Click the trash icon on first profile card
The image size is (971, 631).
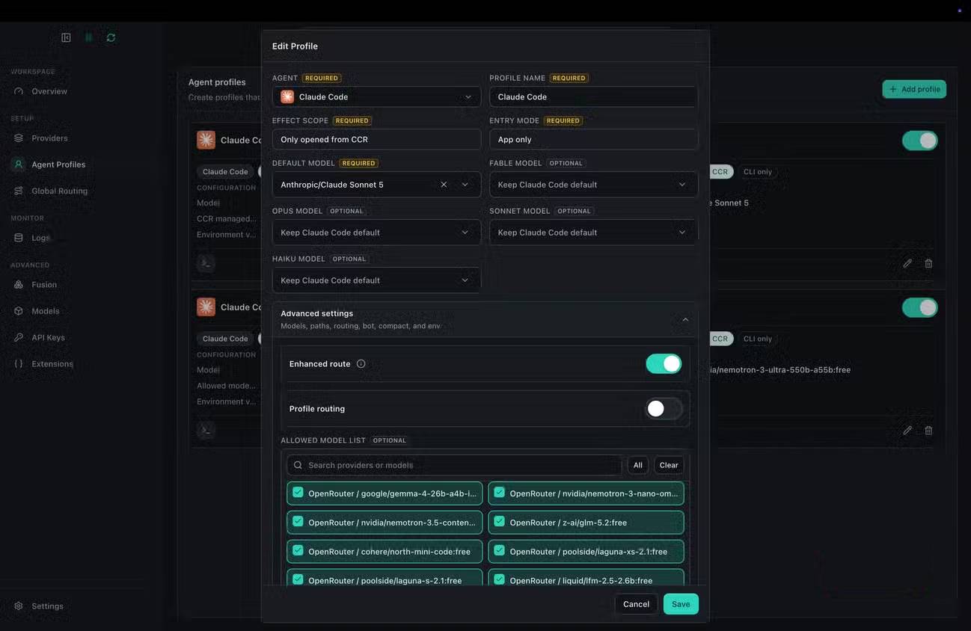[x=928, y=263]
